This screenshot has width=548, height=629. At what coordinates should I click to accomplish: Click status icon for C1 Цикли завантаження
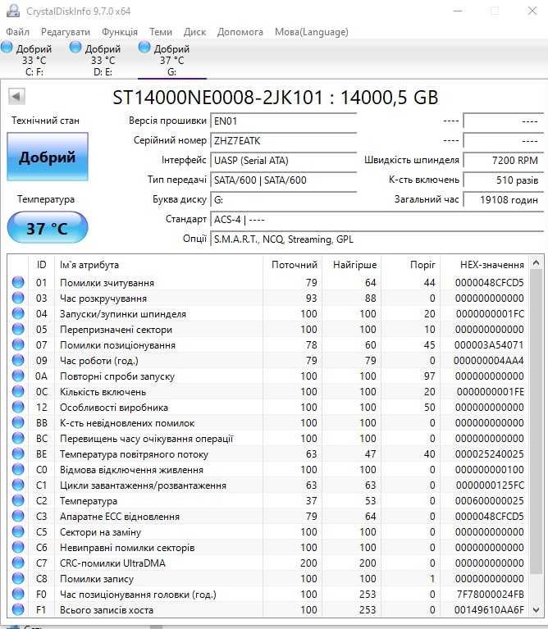click(x=18, y=485)
